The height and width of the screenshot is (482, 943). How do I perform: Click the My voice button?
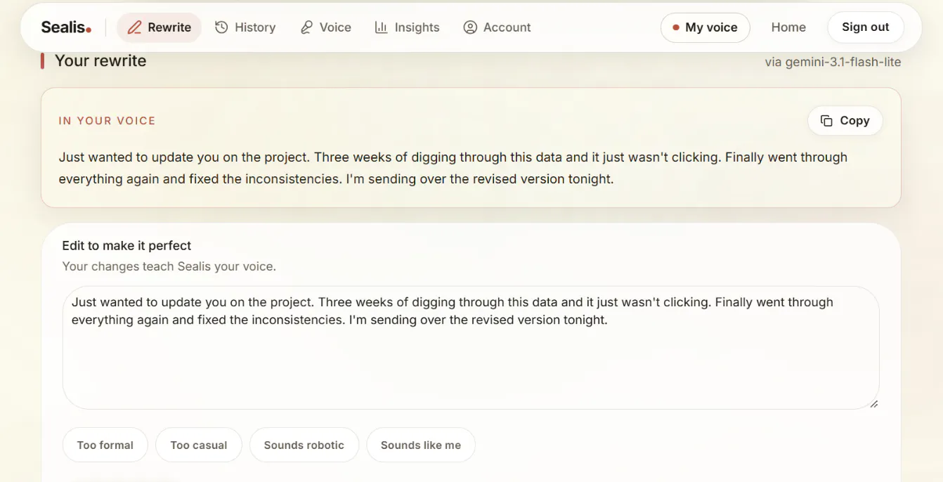tap(705, 27)
